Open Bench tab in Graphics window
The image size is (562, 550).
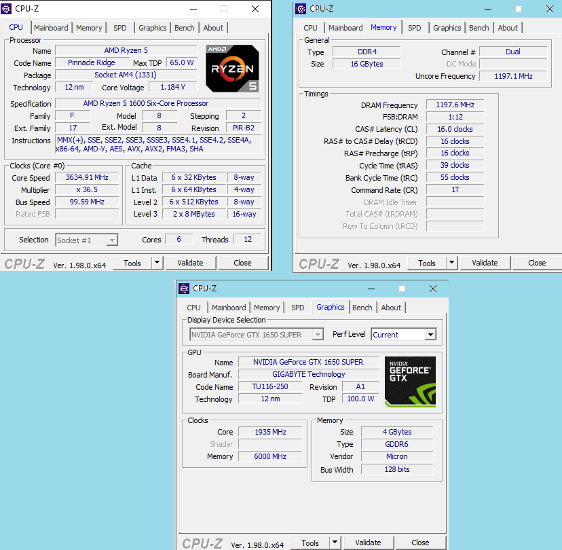[362, 308]
